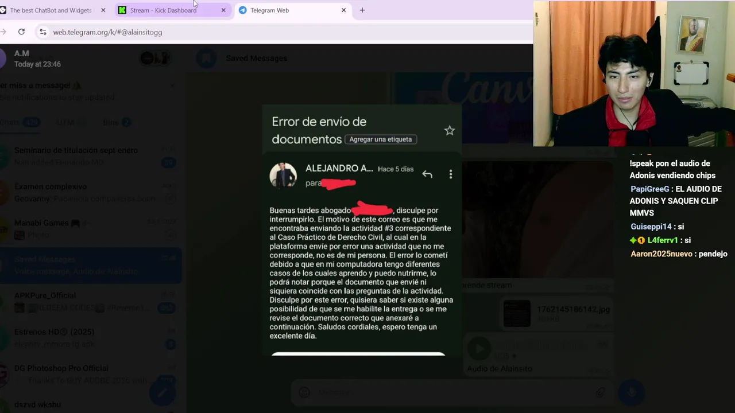Open Seminario de titulación sept enero chat
Image resolution: width=735 pixels, height=413 pixels.
(x=91, y=156)
